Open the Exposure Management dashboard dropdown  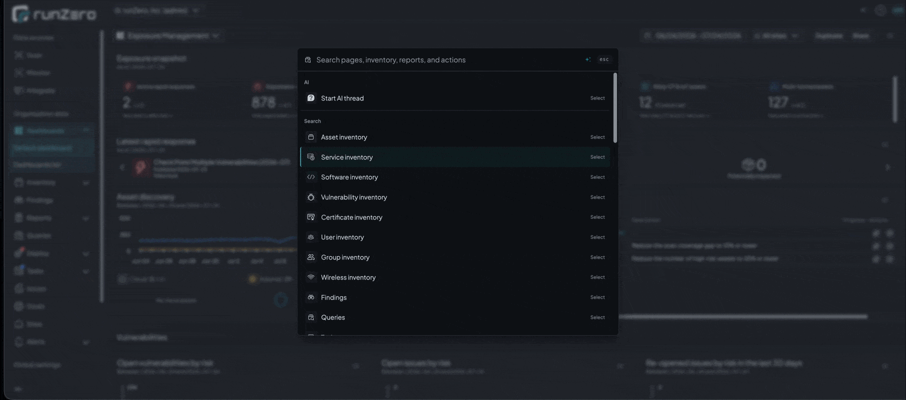167,36
